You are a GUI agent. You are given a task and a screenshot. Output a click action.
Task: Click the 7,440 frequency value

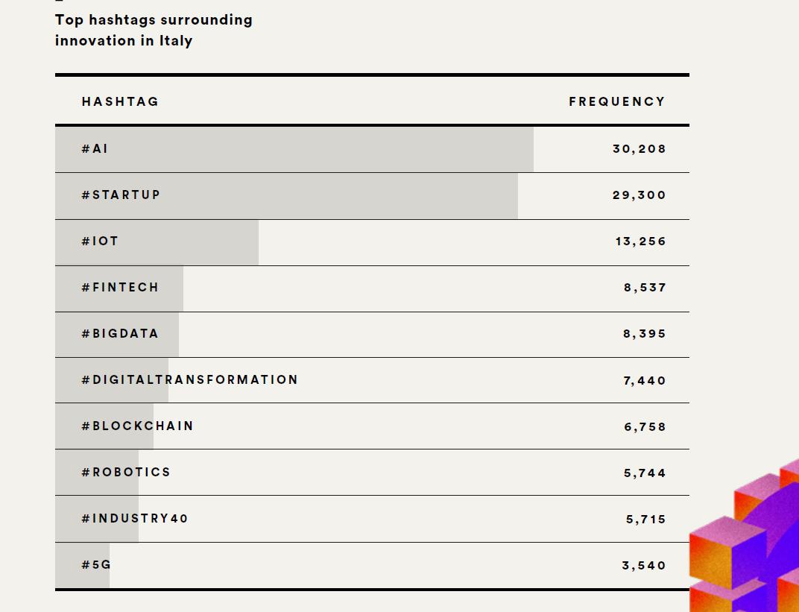[x=645, y=381]
